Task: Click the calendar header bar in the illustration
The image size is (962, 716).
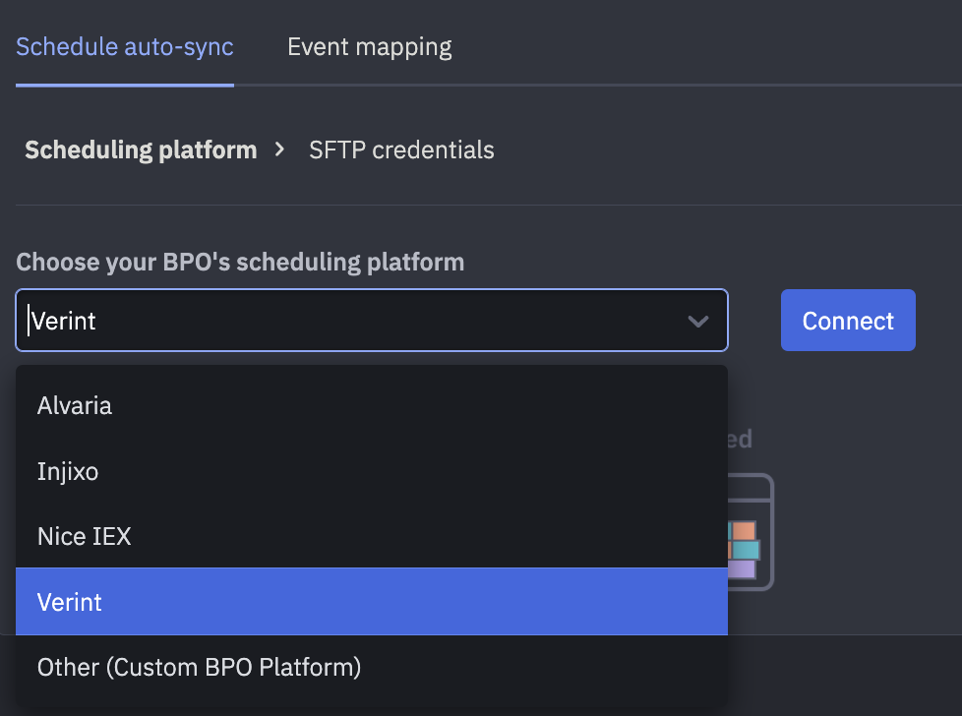Action: pos(745,489)
